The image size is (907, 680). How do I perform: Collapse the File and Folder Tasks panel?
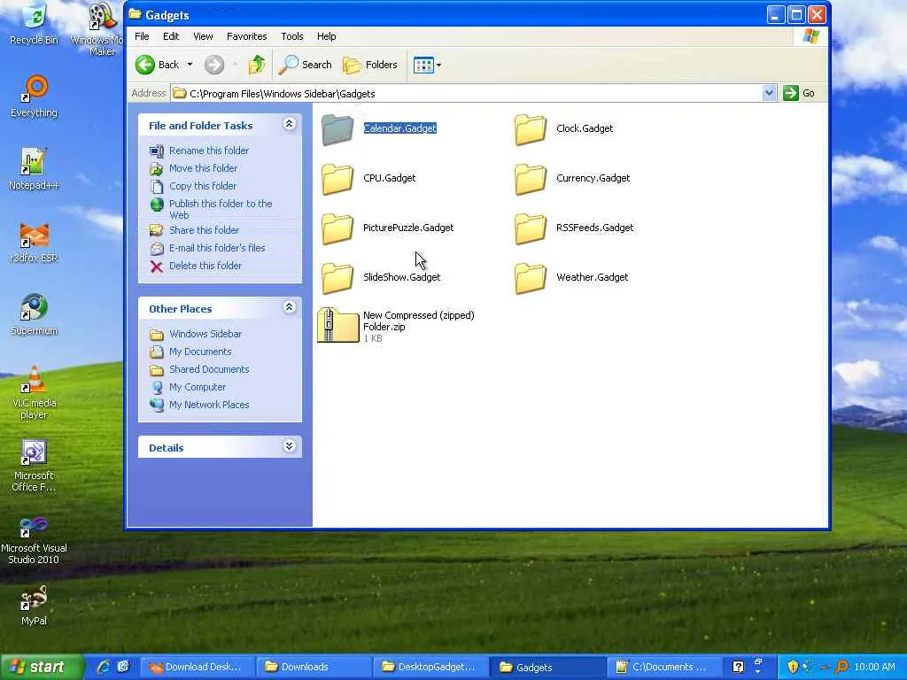click(x=290, y=124)
